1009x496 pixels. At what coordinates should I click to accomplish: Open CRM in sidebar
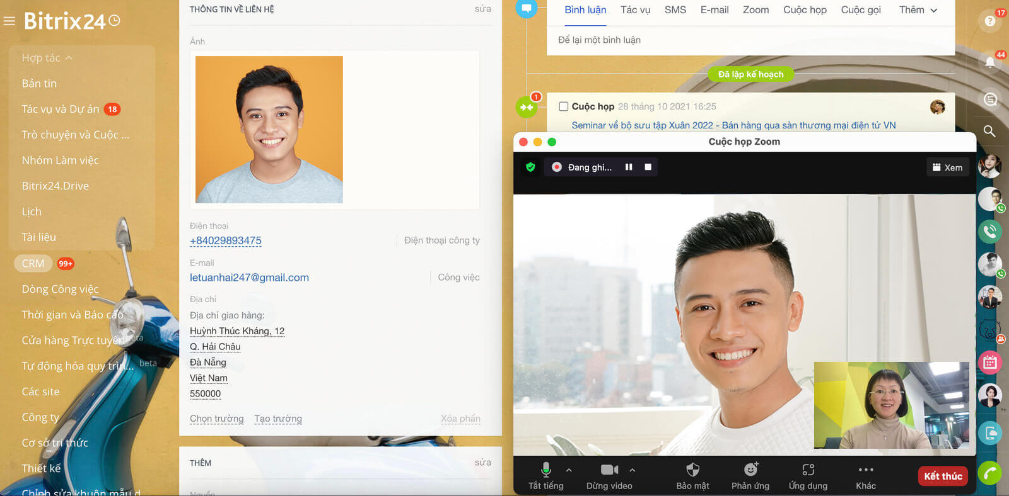pos(33,264)
